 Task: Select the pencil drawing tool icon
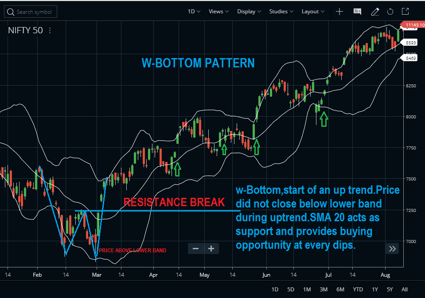(x=375, y=12)
